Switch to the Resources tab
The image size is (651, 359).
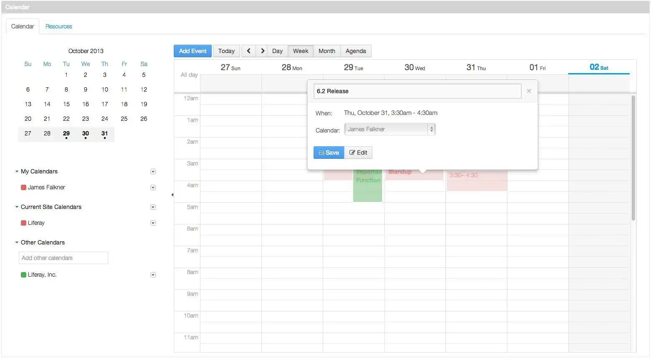click(59, 26)
